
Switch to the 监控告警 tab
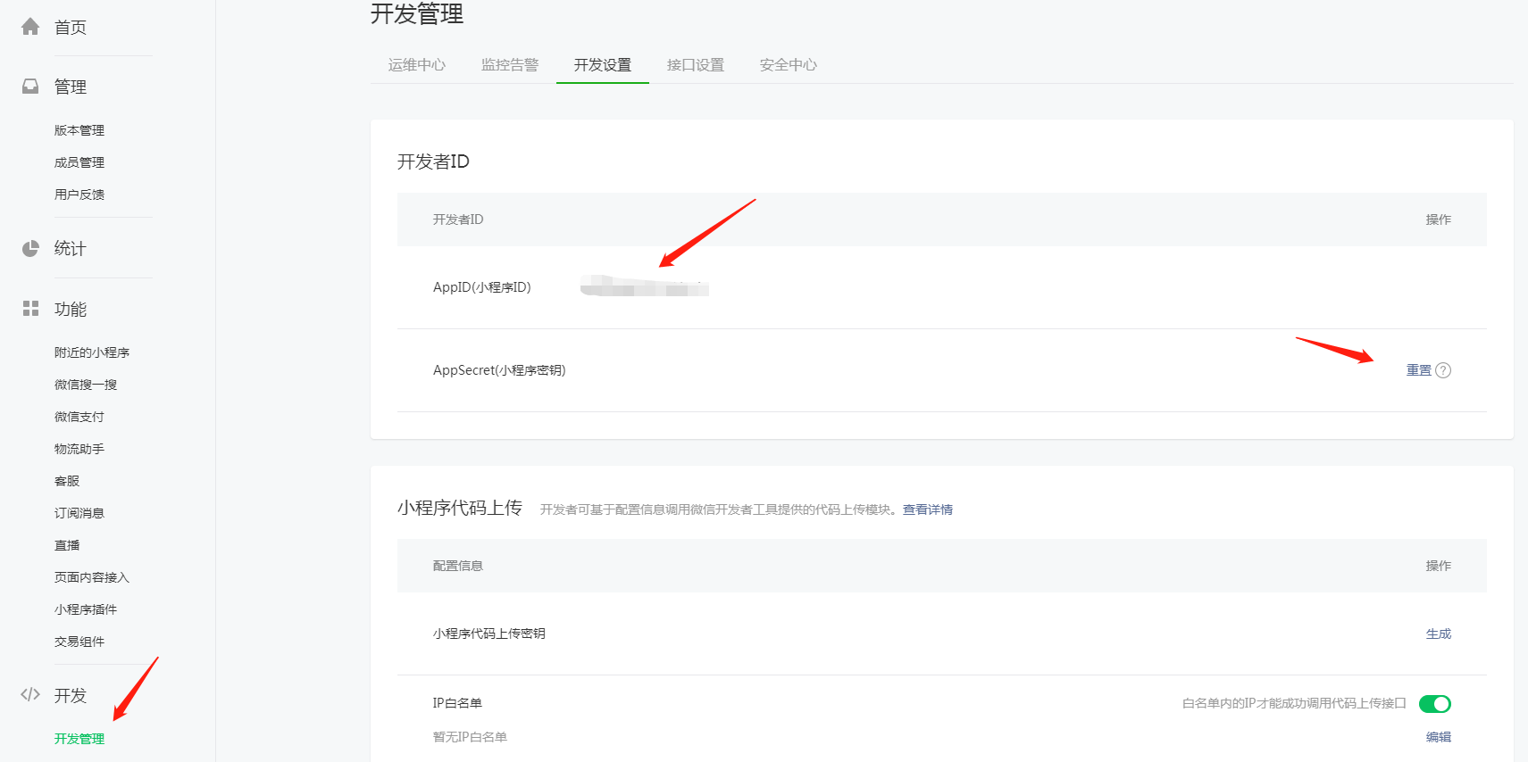(x=510, y=65)
